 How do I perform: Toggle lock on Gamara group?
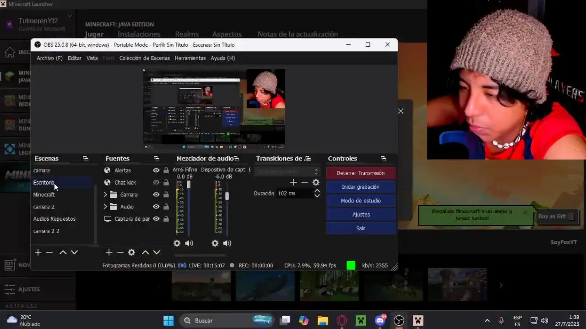point(166,195)
